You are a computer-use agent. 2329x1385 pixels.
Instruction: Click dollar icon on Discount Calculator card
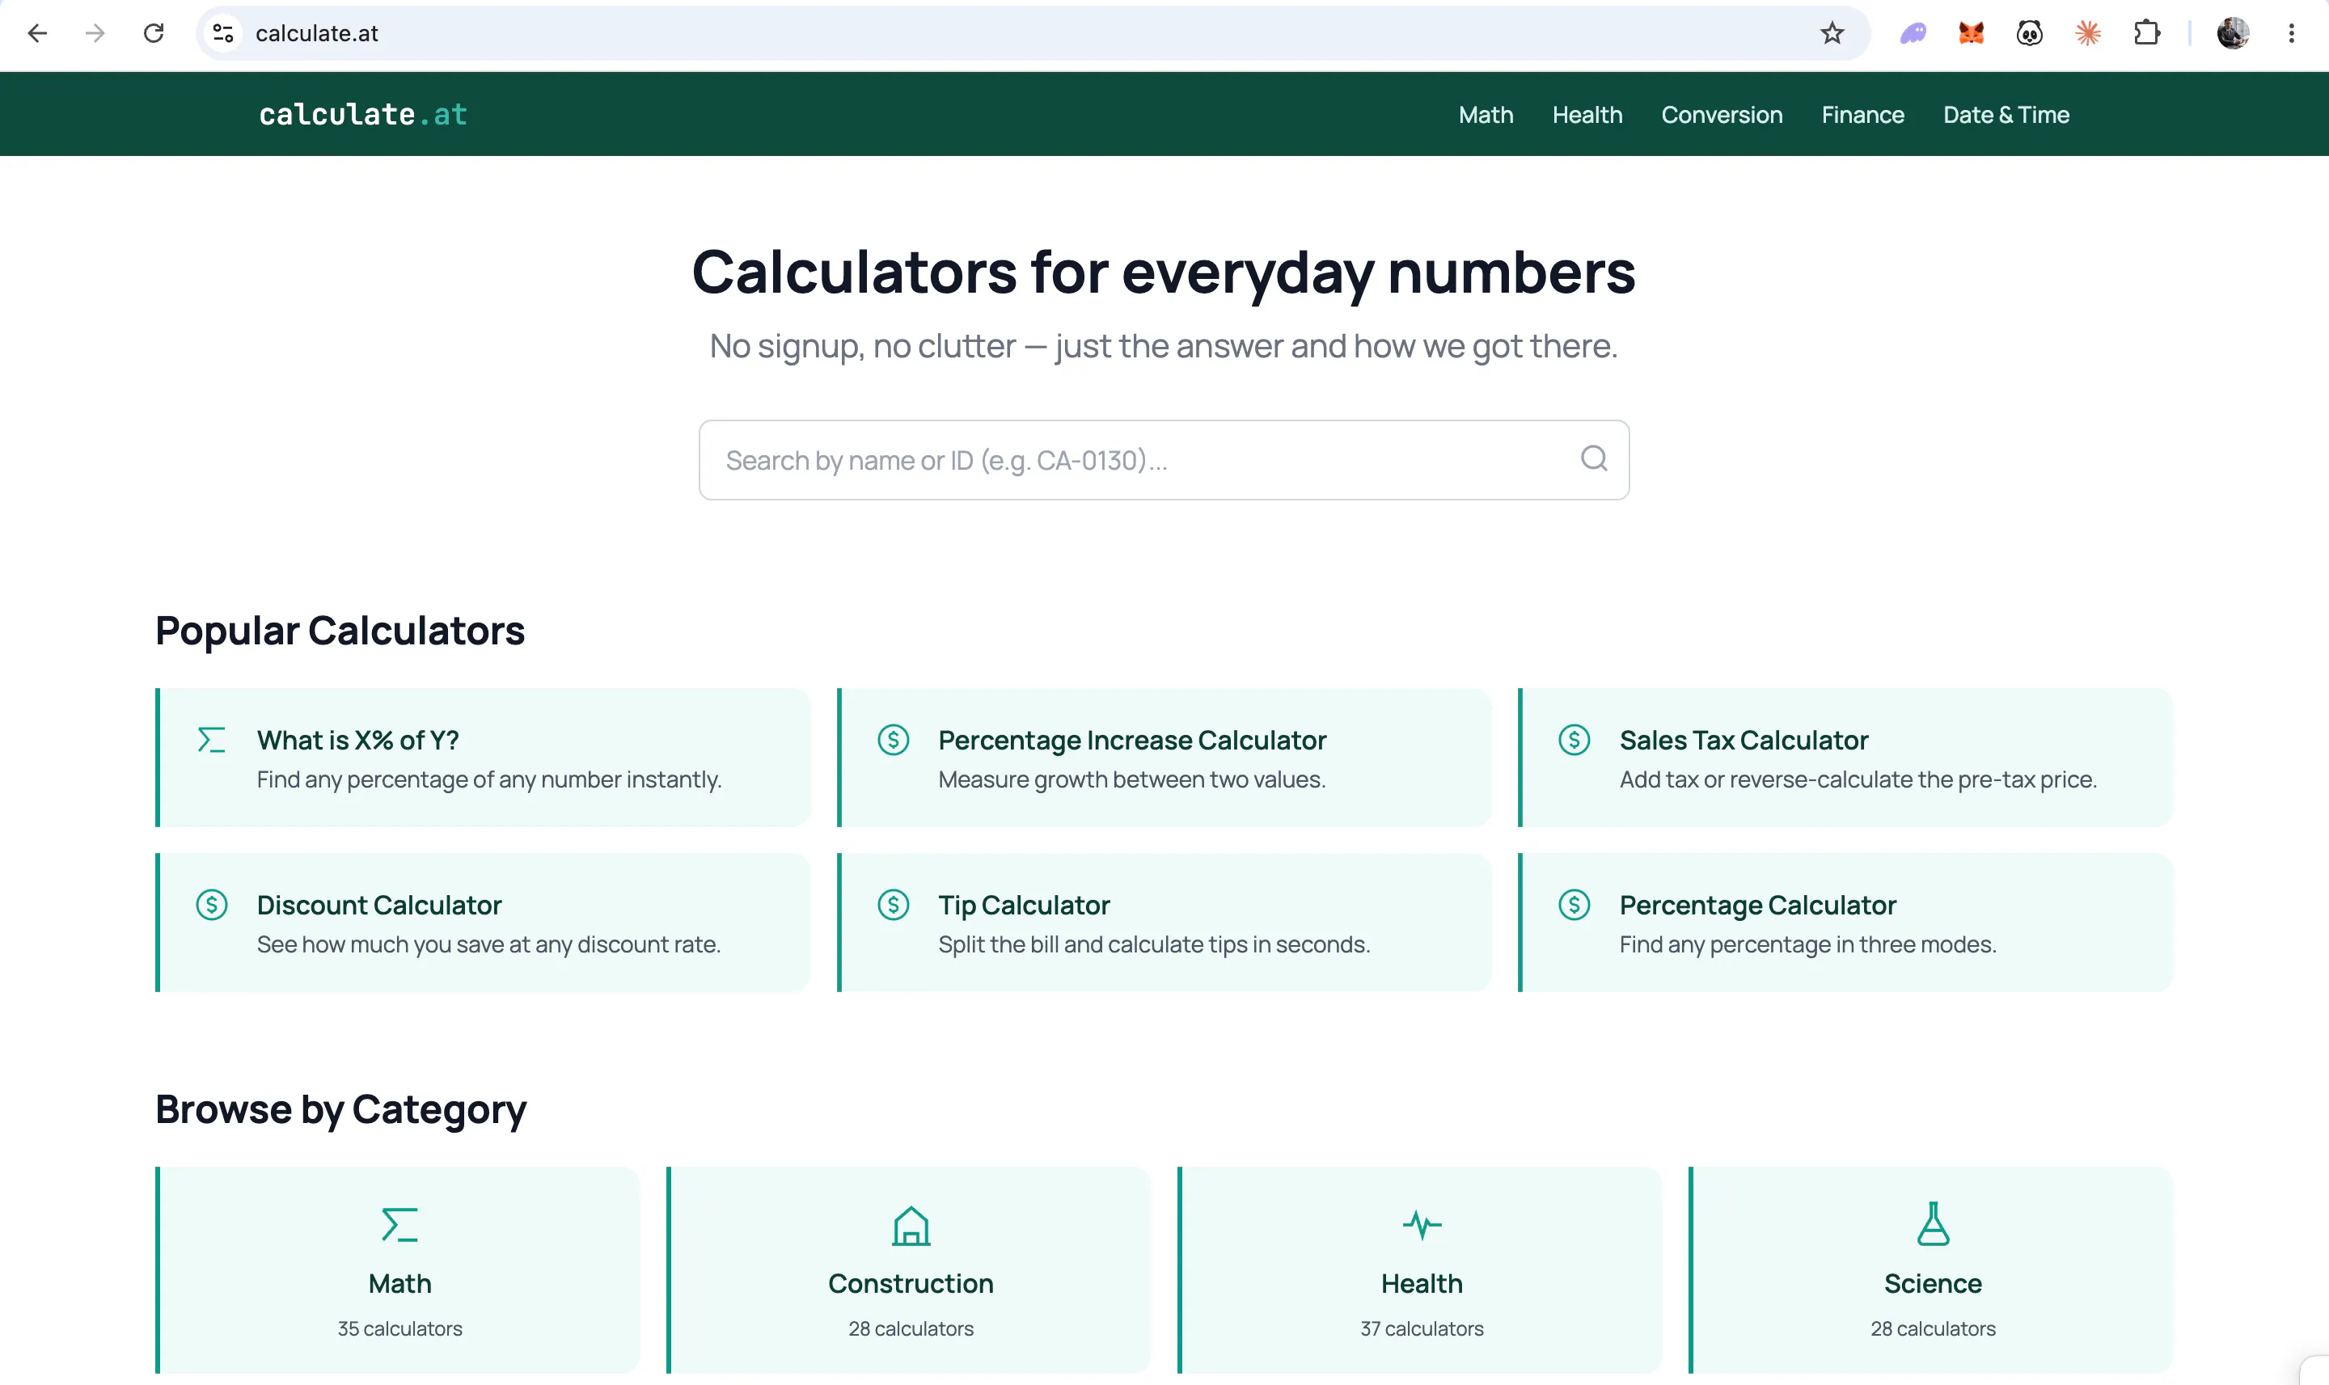(x=212, y=905)
